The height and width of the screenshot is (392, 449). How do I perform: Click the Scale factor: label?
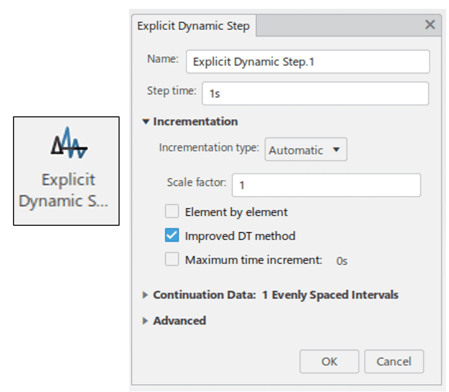click(x=197, y=182)
